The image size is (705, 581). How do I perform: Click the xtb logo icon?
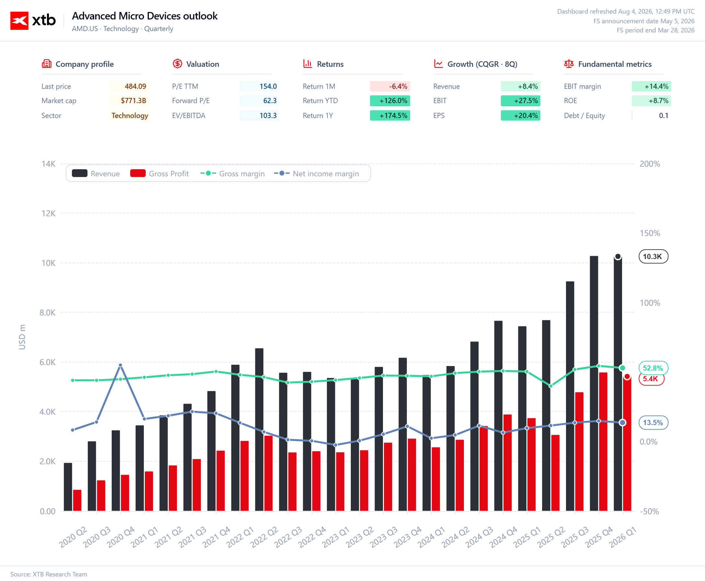coord(19,21)
